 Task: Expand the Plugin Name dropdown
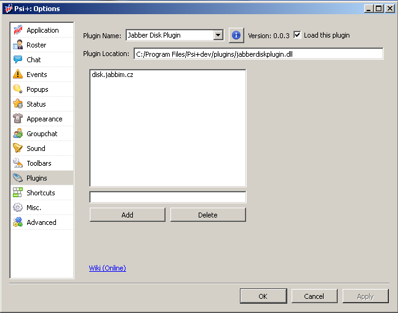click(x=218, y=35)
